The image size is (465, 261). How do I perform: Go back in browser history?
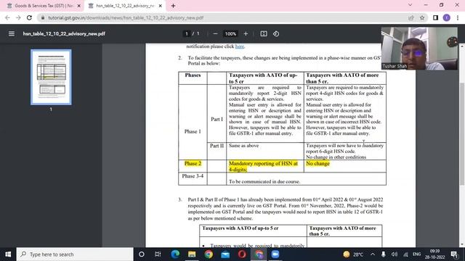(x=7, y=17)
